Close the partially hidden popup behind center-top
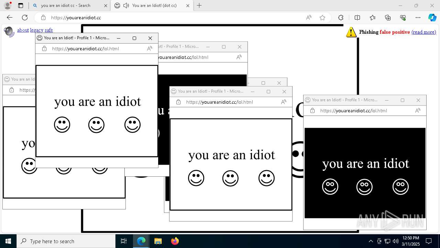 click(x=240, y=47)
